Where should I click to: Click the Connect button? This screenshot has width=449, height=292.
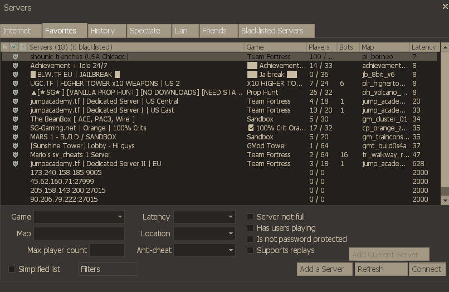pos(427,269)
